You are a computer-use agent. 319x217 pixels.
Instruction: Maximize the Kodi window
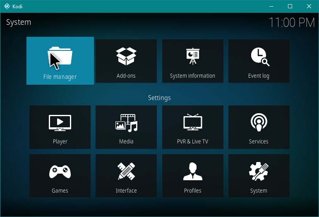[290, 6]
